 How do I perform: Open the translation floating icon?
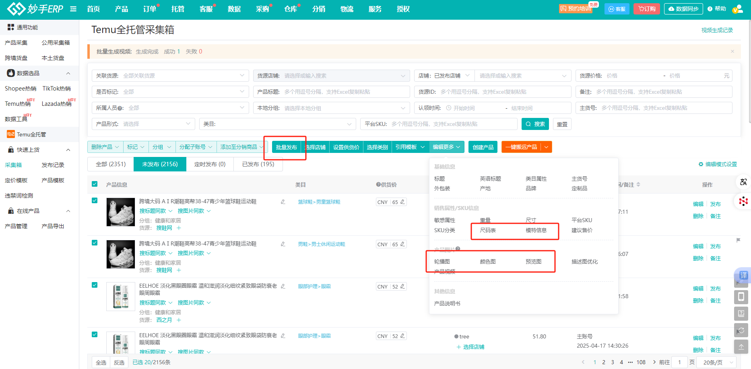point(743,182)
